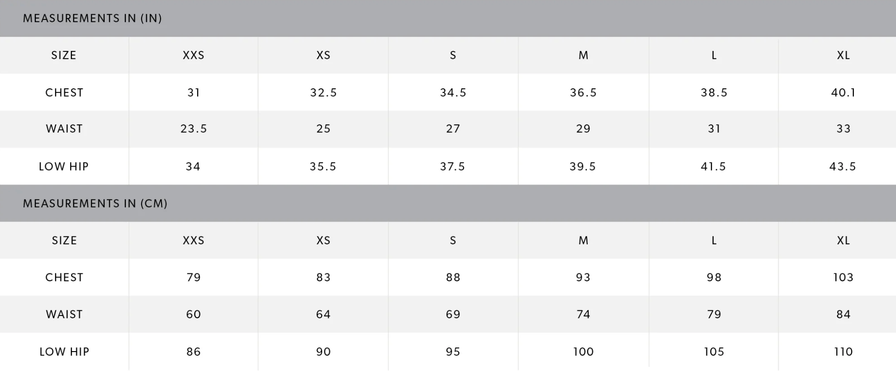The width and height of the screenshot is (896, 371).
Task: Click the M size header in centimeters table
Action: pyautogui.click(x=583, y=241)
